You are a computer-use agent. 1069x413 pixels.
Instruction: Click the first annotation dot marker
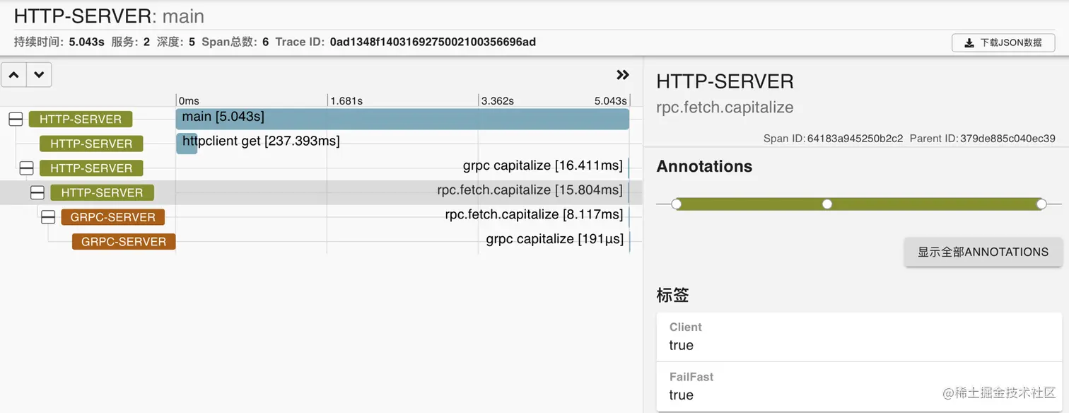[x=677, y=204]
